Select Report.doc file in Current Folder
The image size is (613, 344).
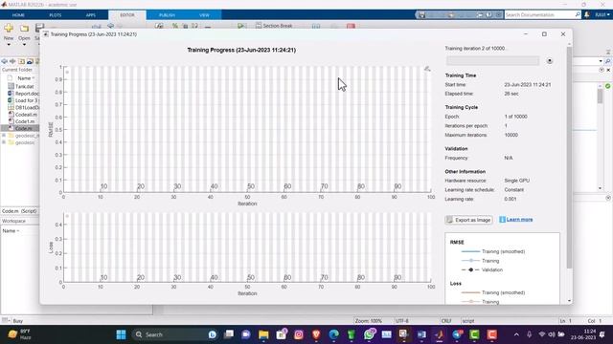(x=27, y=94)
